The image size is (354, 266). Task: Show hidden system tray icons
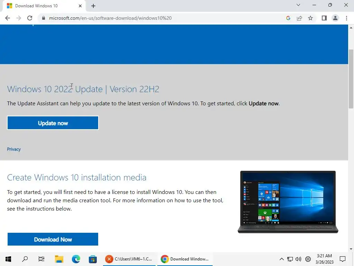281,259
